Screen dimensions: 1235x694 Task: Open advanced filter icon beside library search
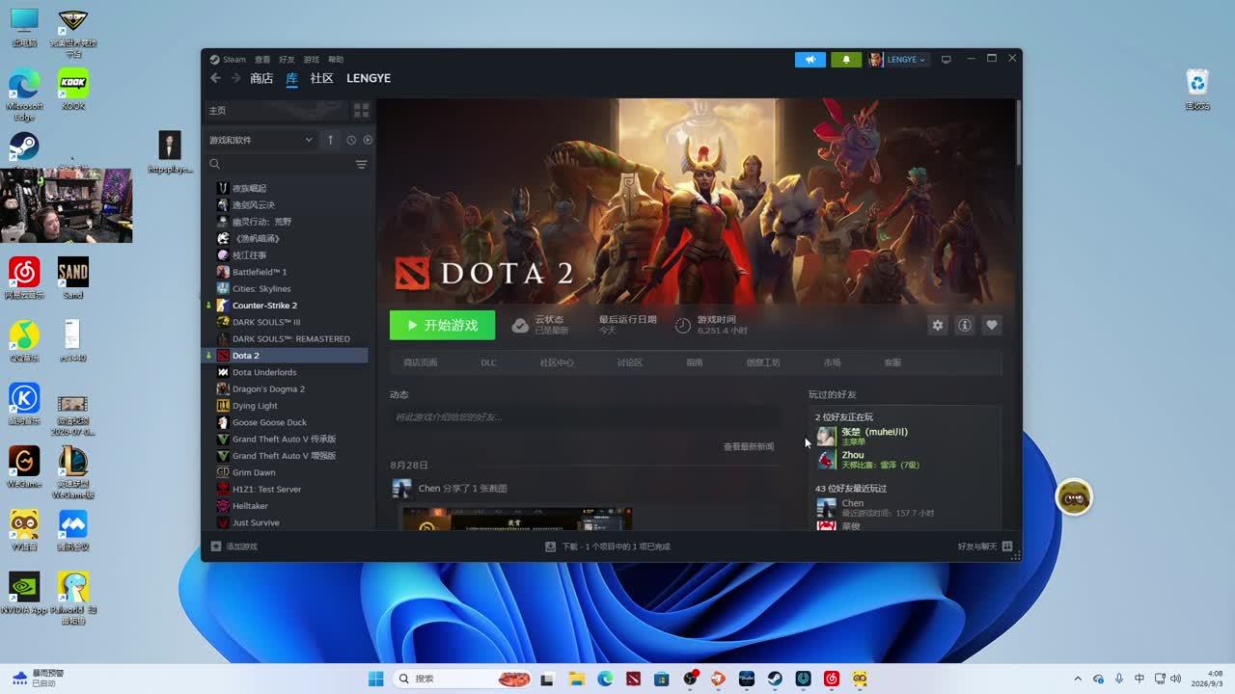(x=361, y=165)
